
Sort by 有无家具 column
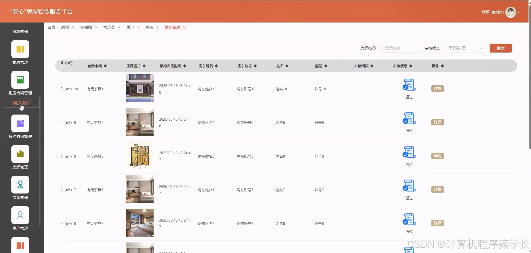[x=105, y=66]
